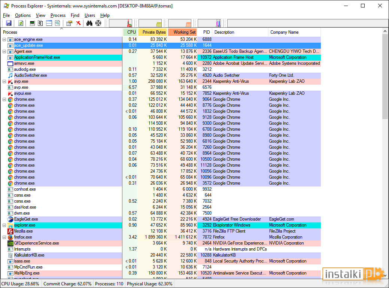Open Properties via the toolbar icon
389x288 pixels.
point(69,23)
